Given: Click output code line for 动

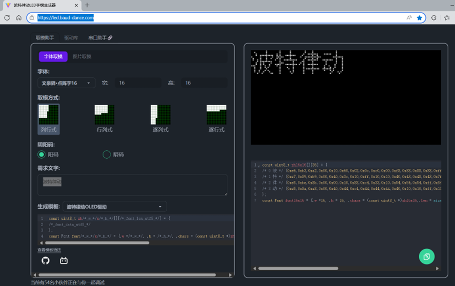Looking at the screenshot, I should pyautogui.click(x=352, y=189).
